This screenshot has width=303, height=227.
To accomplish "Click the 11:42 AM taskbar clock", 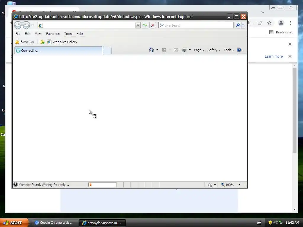I will (292, 223).
